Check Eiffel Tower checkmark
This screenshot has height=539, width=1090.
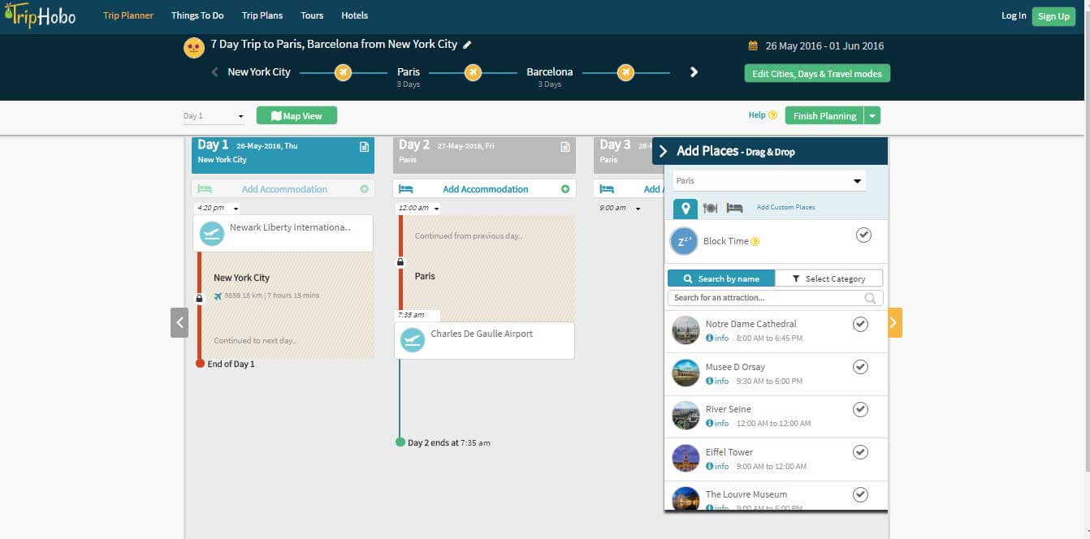tap(860, 452)
